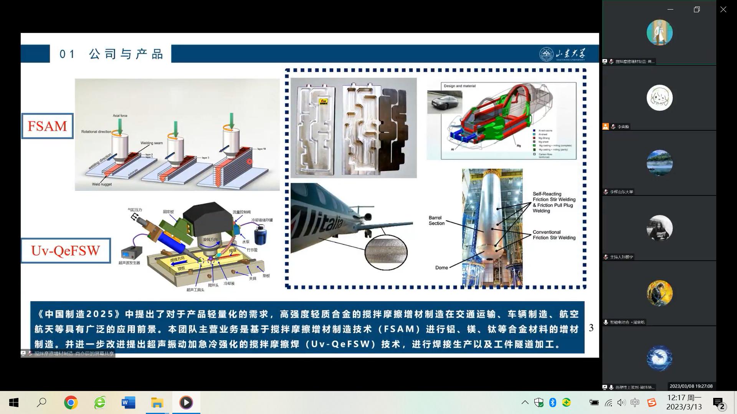Open the video player app in the taskbar
737x414 pixels.
coord(186,402)
